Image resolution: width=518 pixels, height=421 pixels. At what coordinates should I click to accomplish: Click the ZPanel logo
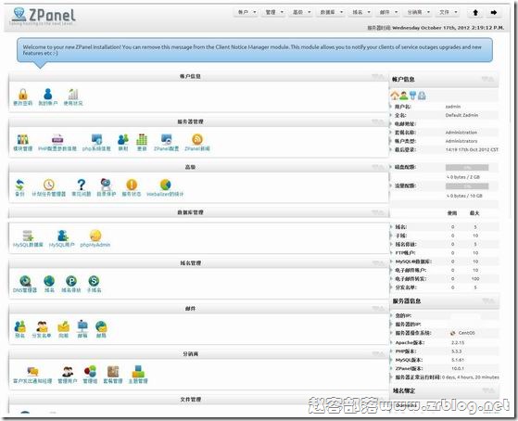coord(43,16)
